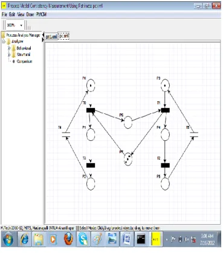Screen dimensions: 223x253
Task: Open the Edit menu
Action: coord(12,14)
